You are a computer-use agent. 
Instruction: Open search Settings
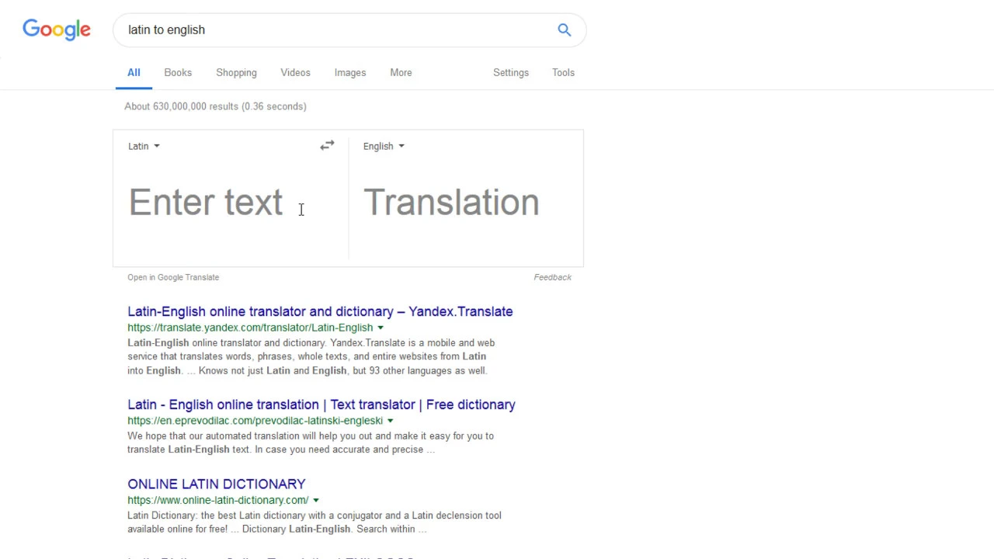pos(511,72)
